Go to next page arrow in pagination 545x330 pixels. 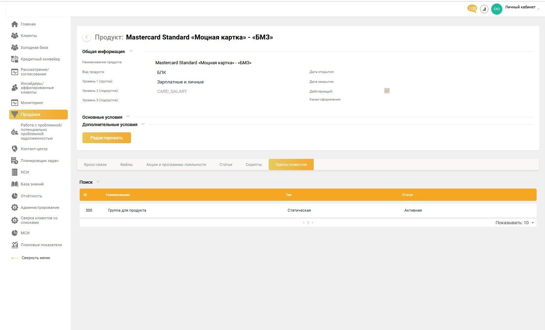tap(312, 223)
